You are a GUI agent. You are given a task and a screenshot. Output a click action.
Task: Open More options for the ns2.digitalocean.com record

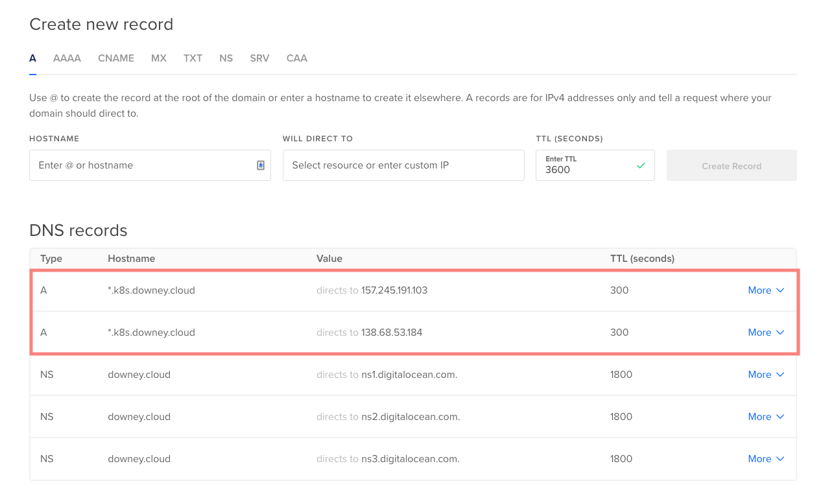point(766,417)
